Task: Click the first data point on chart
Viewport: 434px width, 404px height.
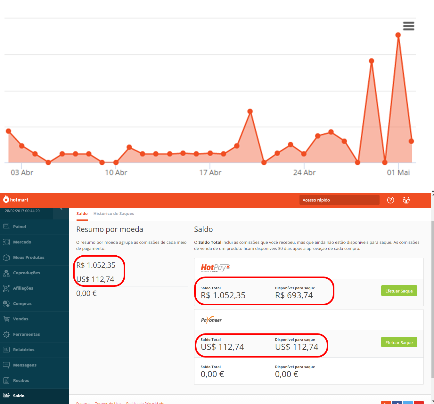Action: coord(9,131)
